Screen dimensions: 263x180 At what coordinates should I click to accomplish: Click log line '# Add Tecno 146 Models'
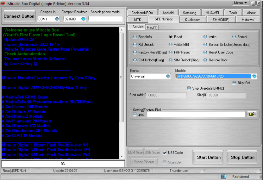point(25,107)
